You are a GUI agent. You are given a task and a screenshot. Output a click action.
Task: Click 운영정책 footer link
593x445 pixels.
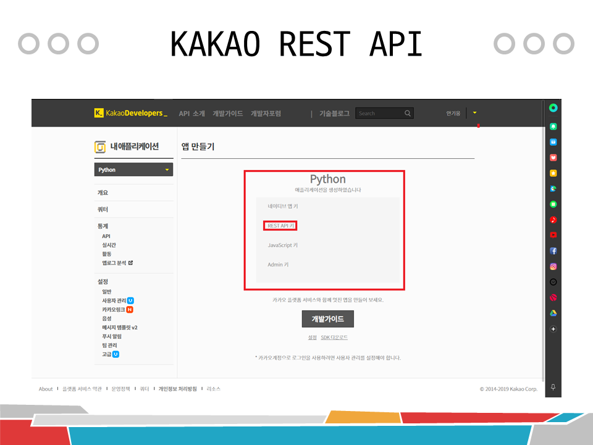pyautogui.click(x=120, y=389)
